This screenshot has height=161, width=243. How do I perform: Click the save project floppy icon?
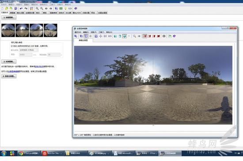[15, 8]
